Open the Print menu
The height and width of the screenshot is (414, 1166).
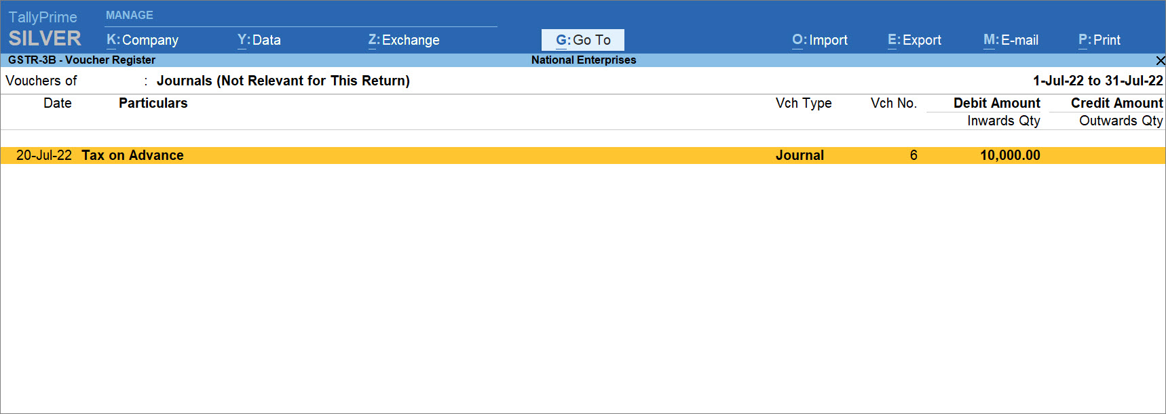point(1099,40)
